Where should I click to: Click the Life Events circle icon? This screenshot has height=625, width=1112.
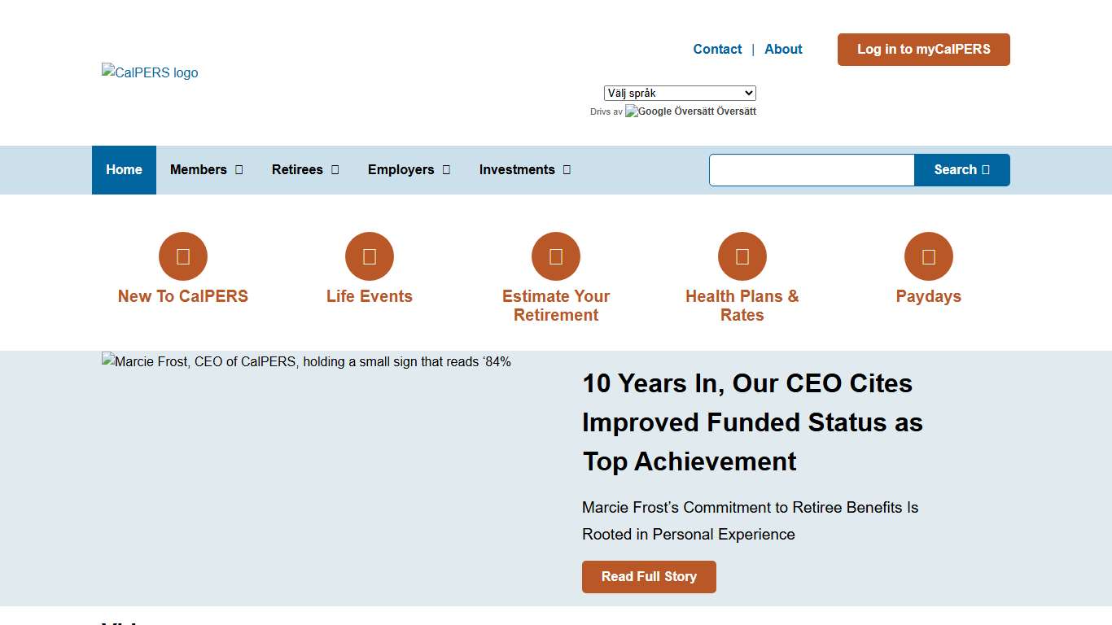click(370, 256)
